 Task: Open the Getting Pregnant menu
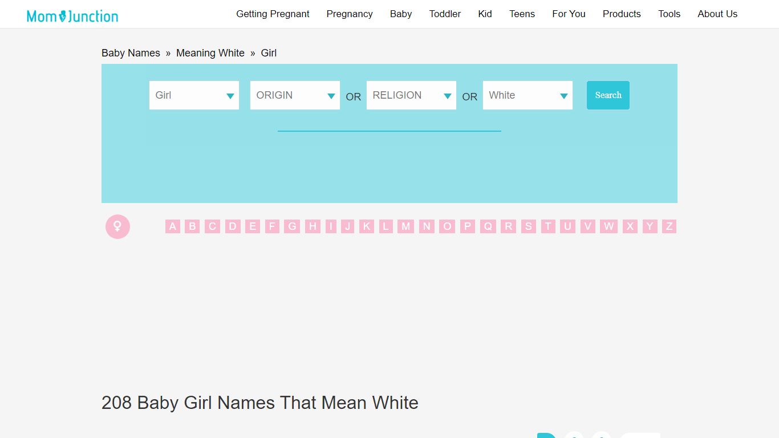click(x=273, y=14)
